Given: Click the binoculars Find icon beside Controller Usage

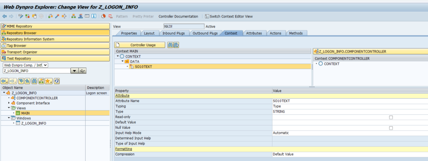Looking at the screenshot, I should [x=170, y=45].
